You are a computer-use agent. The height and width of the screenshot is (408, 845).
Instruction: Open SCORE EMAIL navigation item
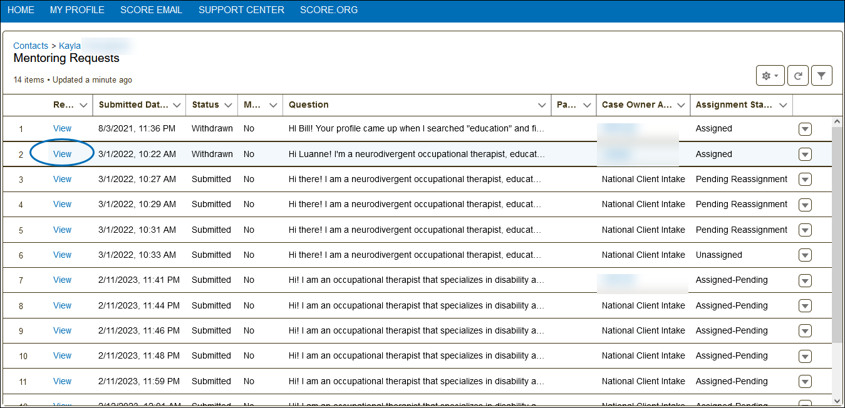[x=151, y=10]
